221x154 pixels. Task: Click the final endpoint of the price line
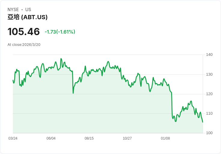pos(203,122)
